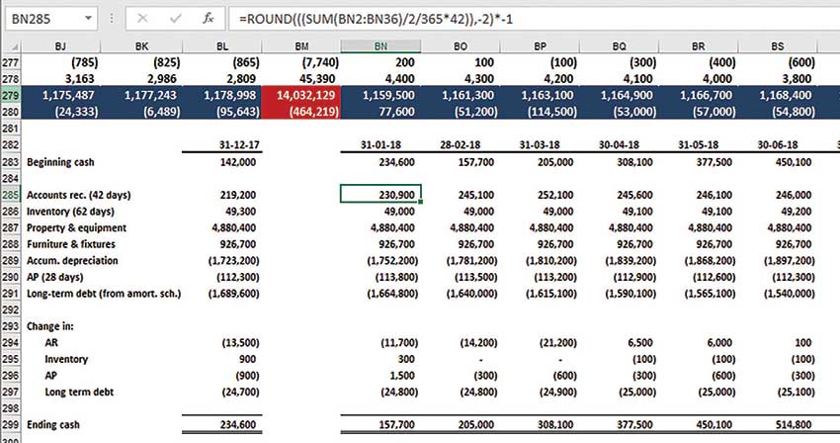Image resolution: width=840 pixels, height=443 pixels.
Task: Select column header BN
Action: (380, 46)
